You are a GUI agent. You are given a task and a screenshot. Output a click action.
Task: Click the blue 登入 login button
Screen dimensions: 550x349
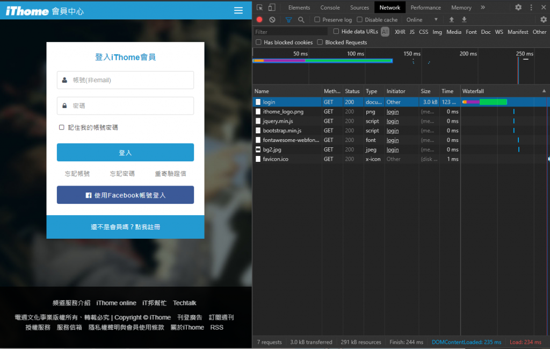tap(125, 152)
